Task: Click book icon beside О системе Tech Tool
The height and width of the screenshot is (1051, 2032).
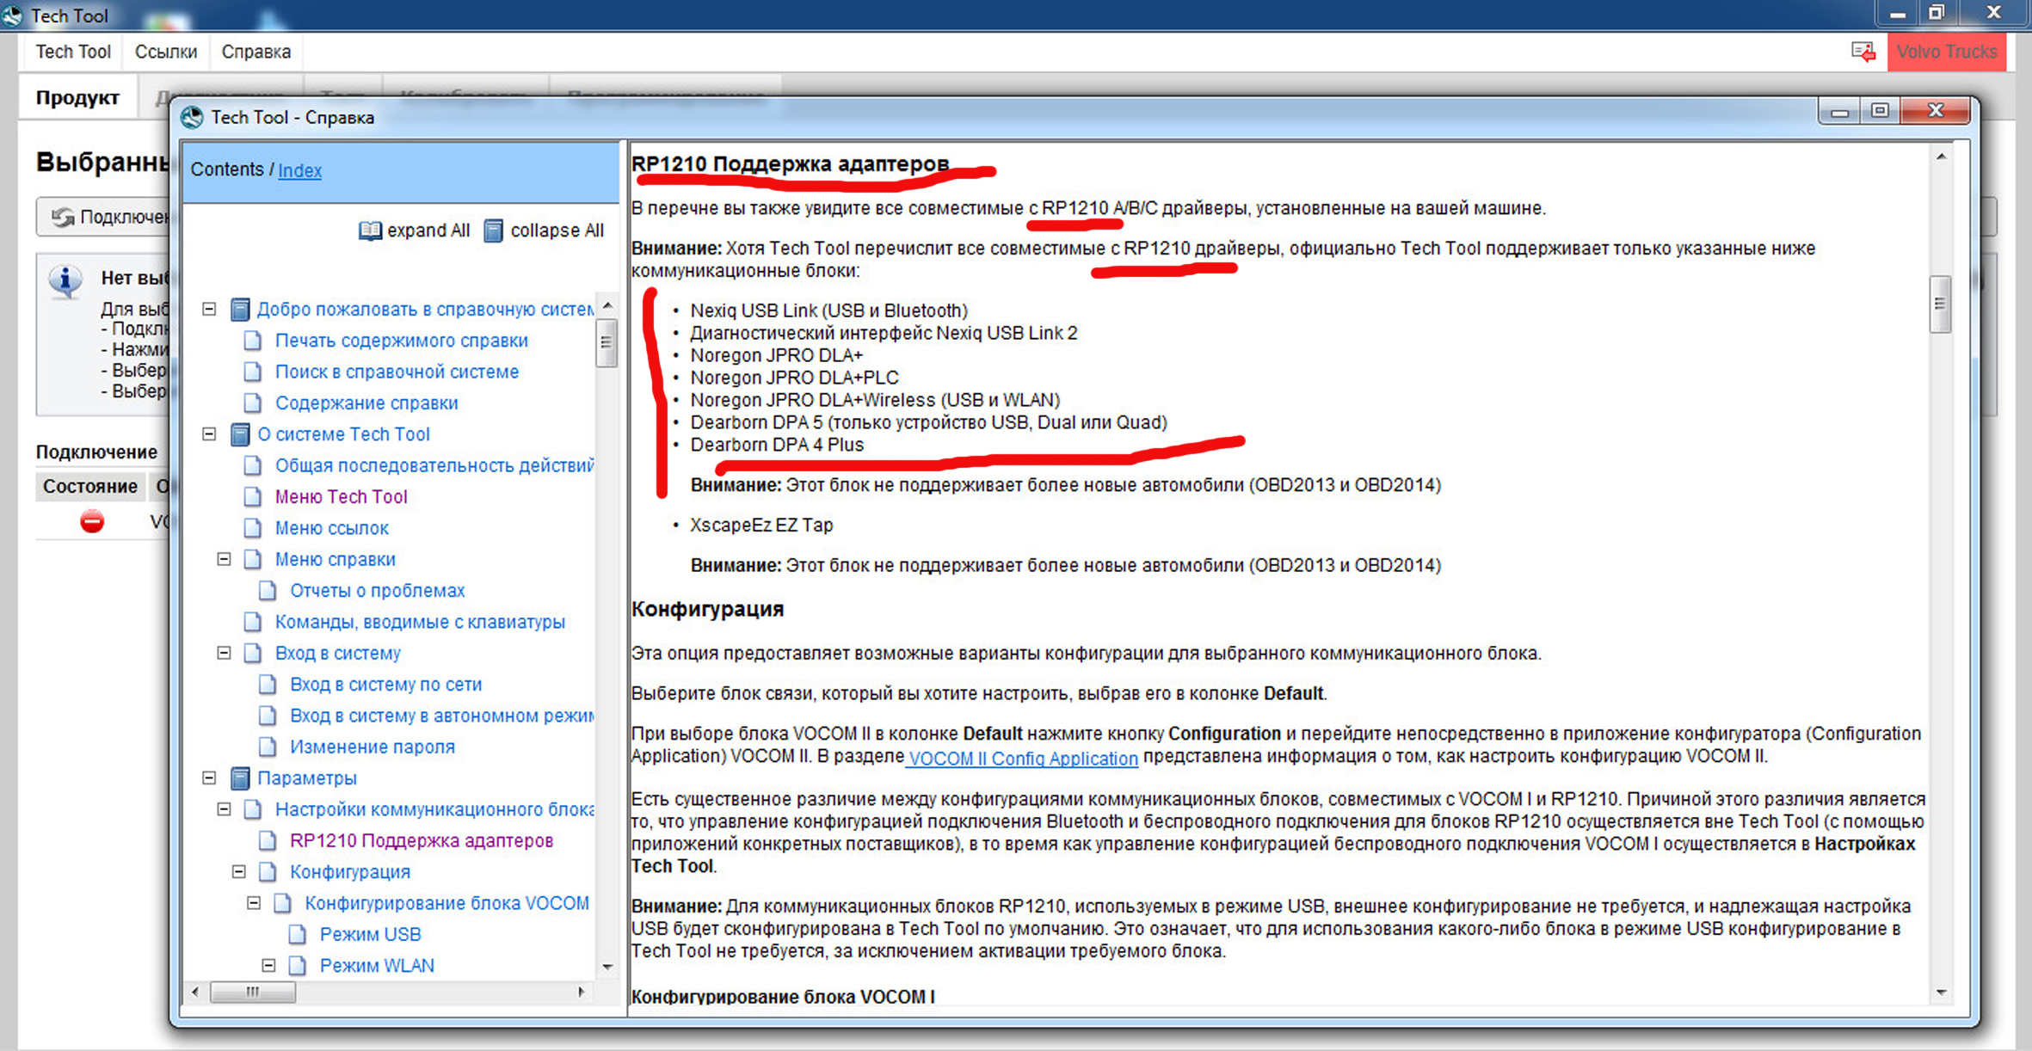Action: click(x=240, y=434)
